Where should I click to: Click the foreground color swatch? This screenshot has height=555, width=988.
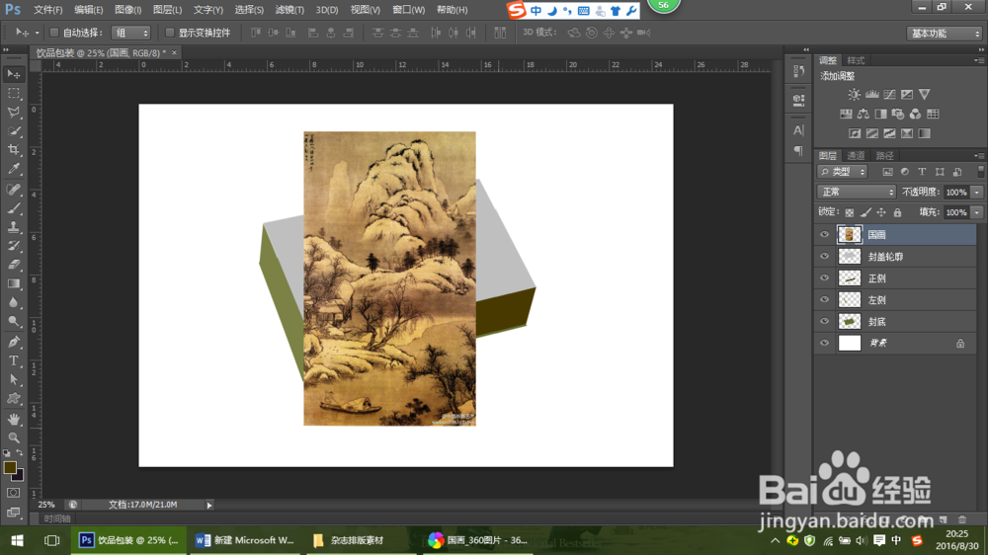click(x=10, y=467)
